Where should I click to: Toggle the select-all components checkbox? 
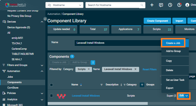click(51, 85)
